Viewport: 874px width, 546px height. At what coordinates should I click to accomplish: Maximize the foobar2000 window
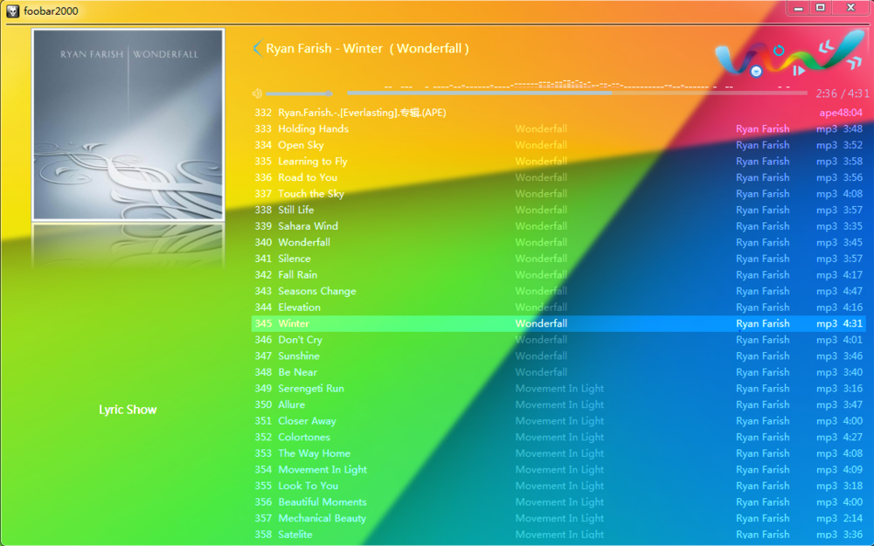pyautogui.click(x=821, y=7)
